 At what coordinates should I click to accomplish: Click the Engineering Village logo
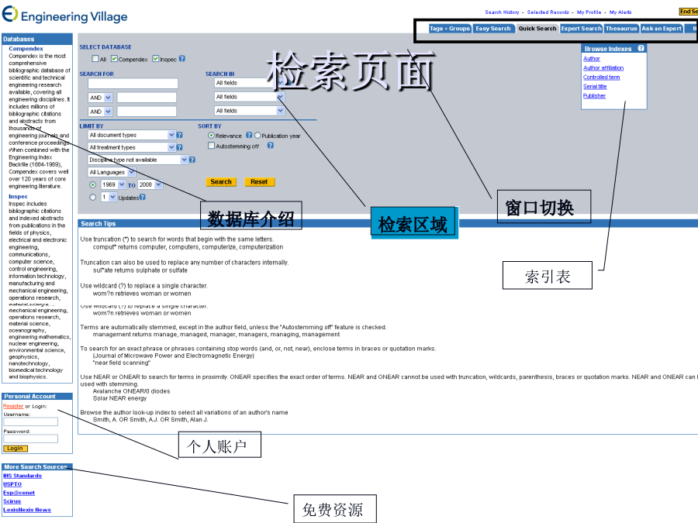65,15
